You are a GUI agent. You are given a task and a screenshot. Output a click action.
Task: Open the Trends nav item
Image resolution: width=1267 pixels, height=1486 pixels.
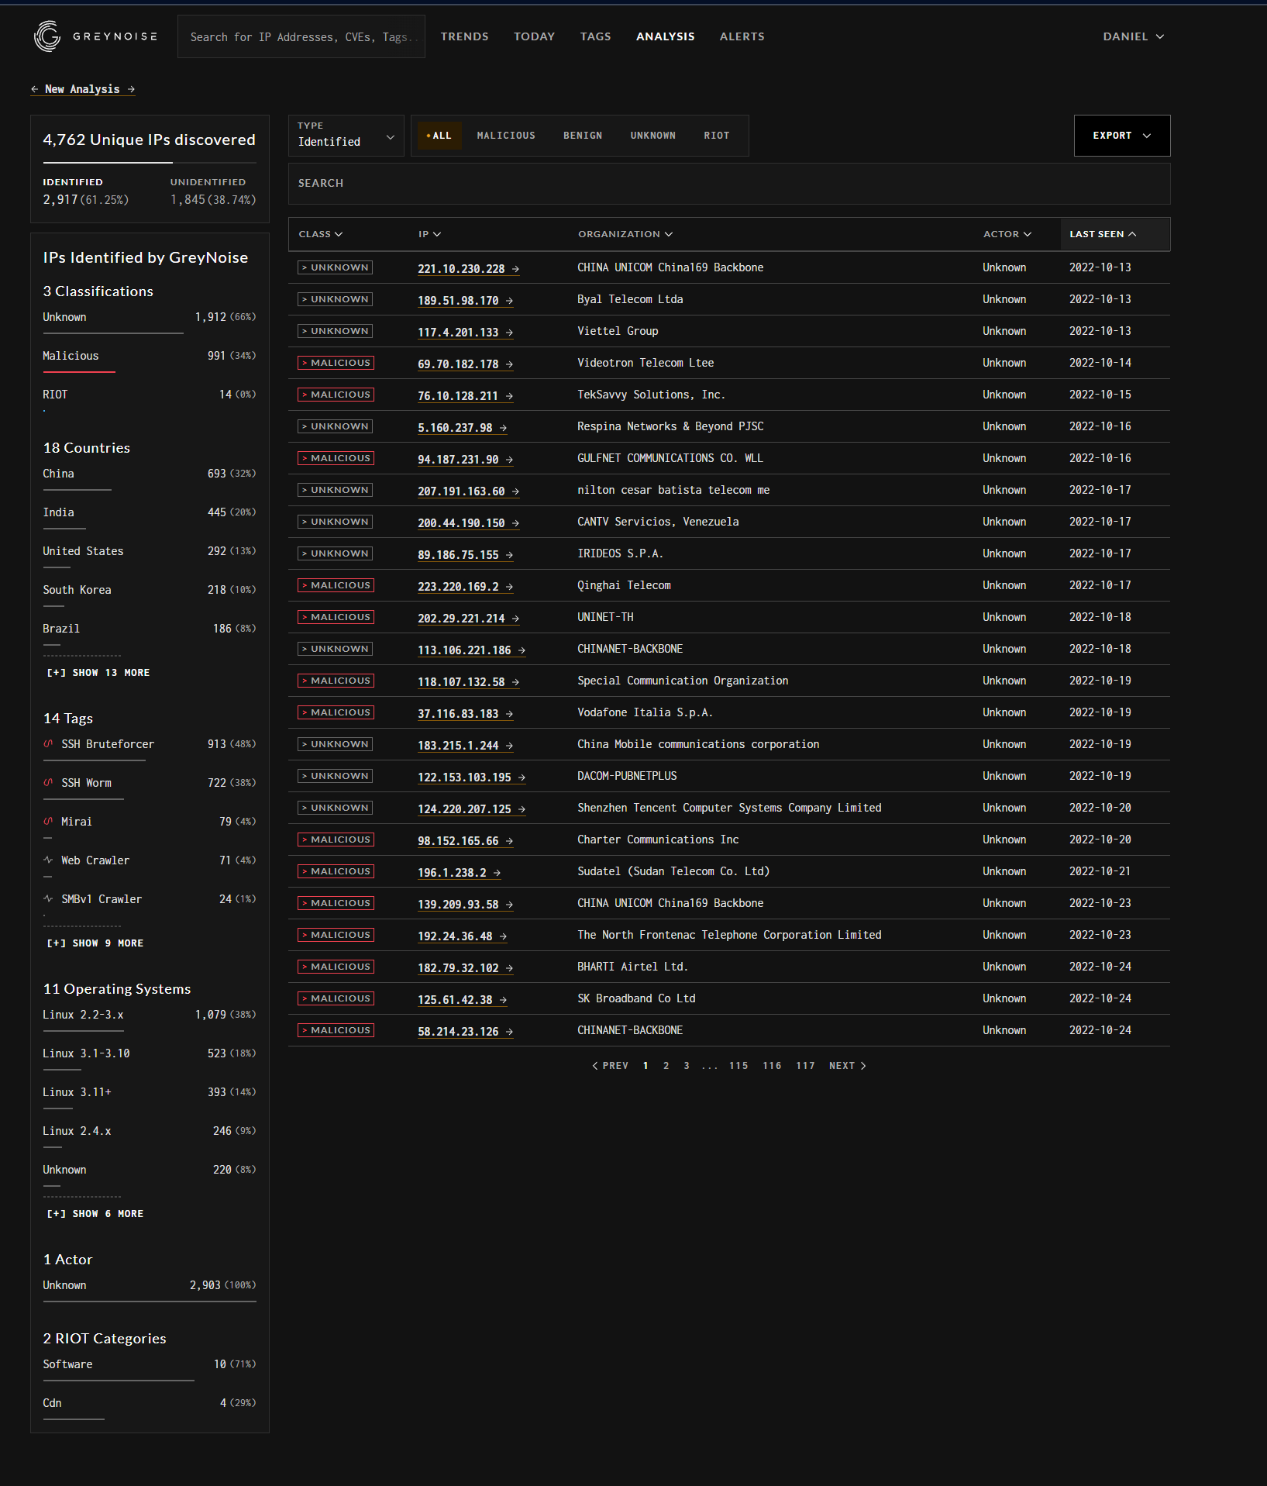[464, 36]
